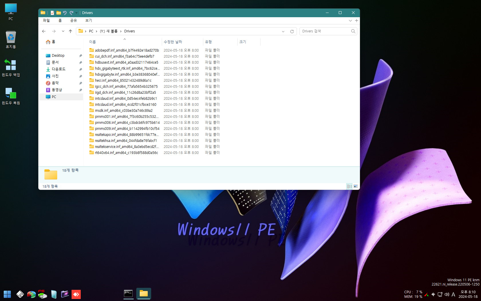The width and height of the screenshot is (481, 301).
Task: Open the 공유 ribbon tab
Action: (74, 21)
